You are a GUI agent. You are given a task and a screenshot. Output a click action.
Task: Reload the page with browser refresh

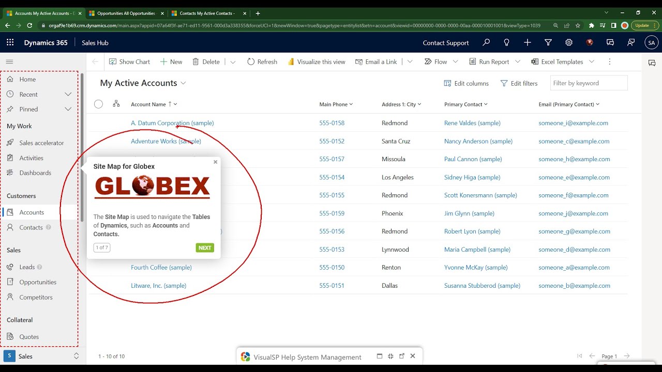click(x=29, y=25)
